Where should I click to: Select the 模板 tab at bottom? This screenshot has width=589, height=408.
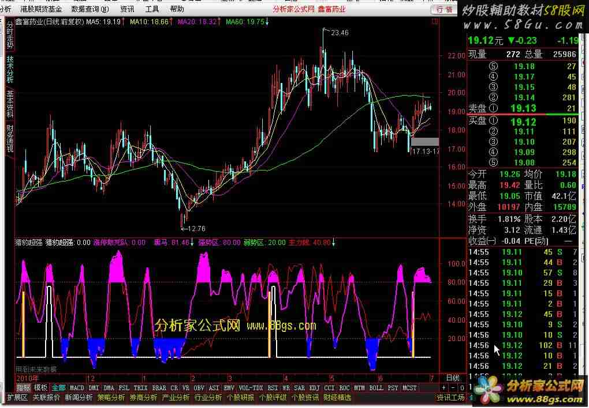point(40,388)
